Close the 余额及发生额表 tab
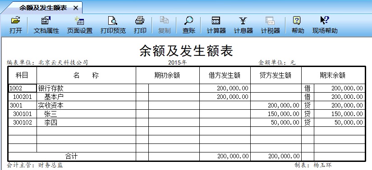Image resolution: width=372 pixels, height=170 pixels. point(76,8)
